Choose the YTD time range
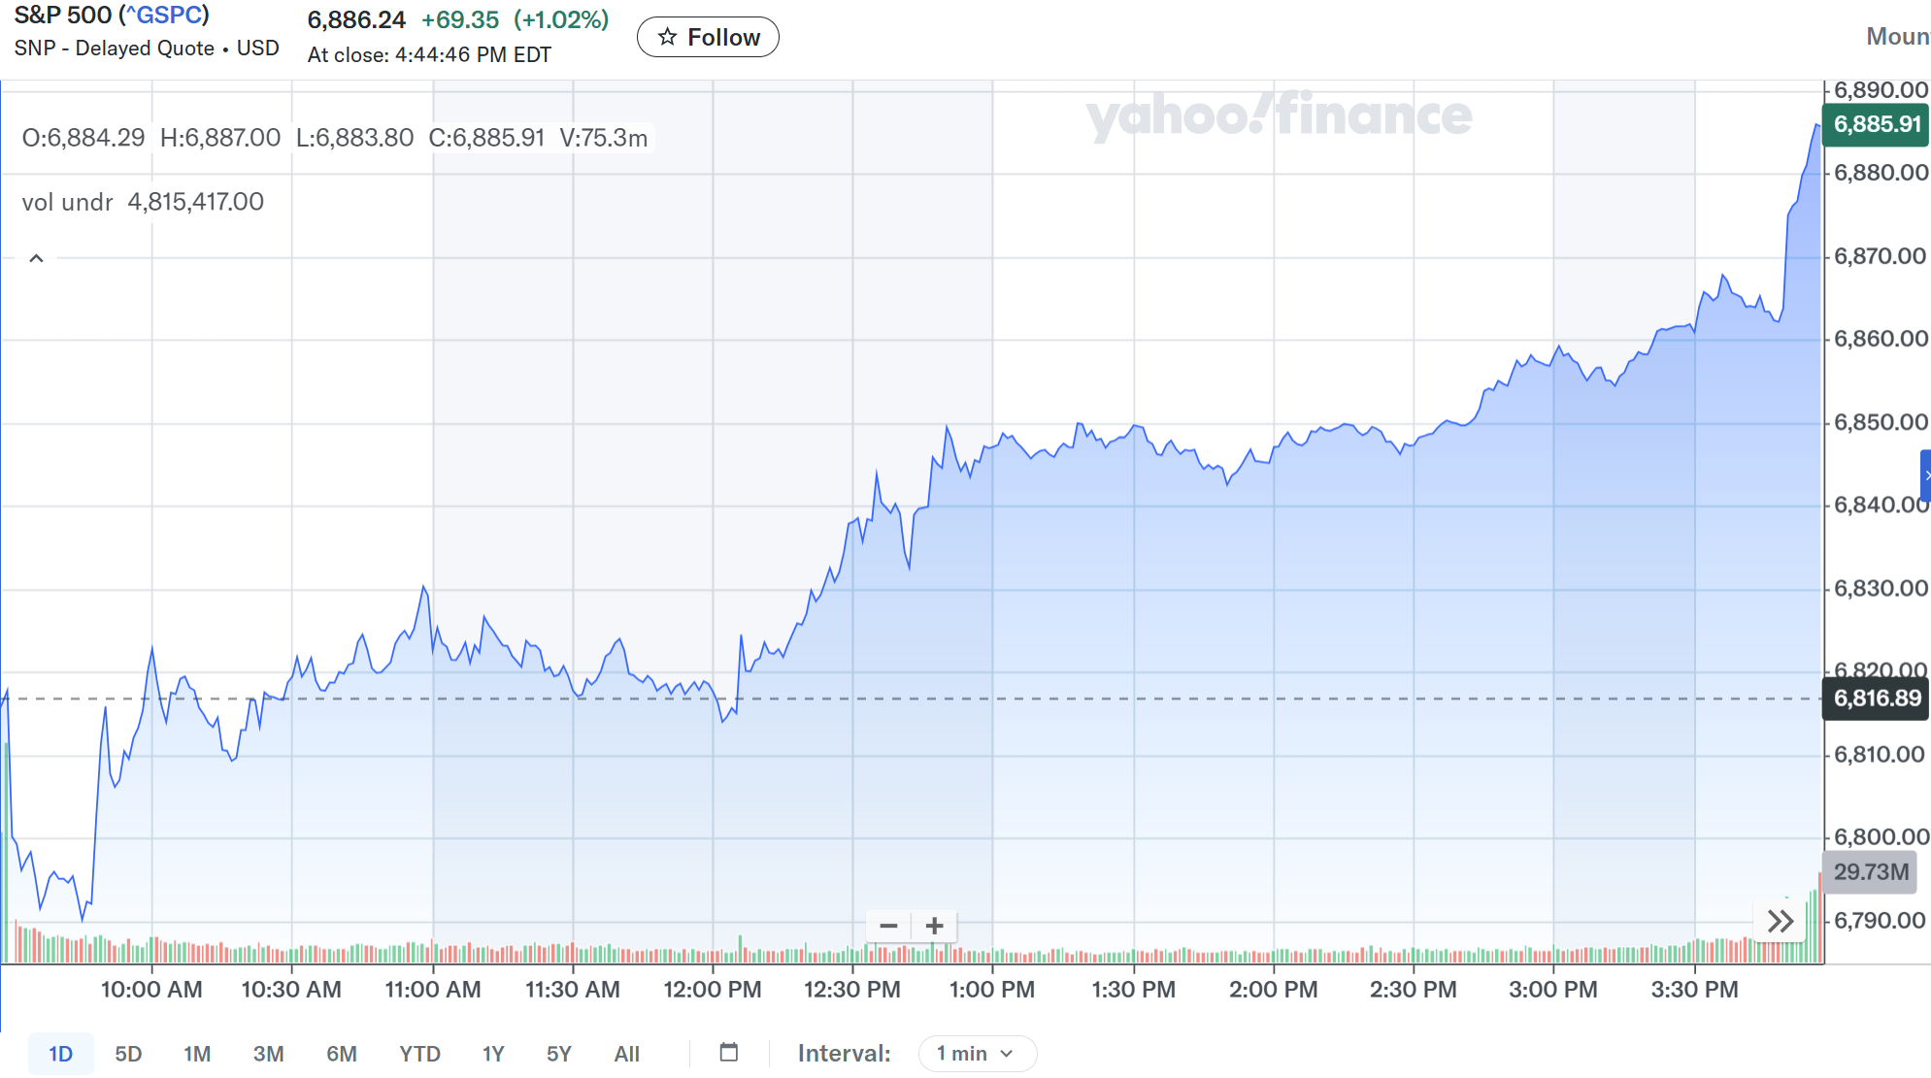Image resolution: width=1931 pixels, height=1078 pixels. point(419,1054)
